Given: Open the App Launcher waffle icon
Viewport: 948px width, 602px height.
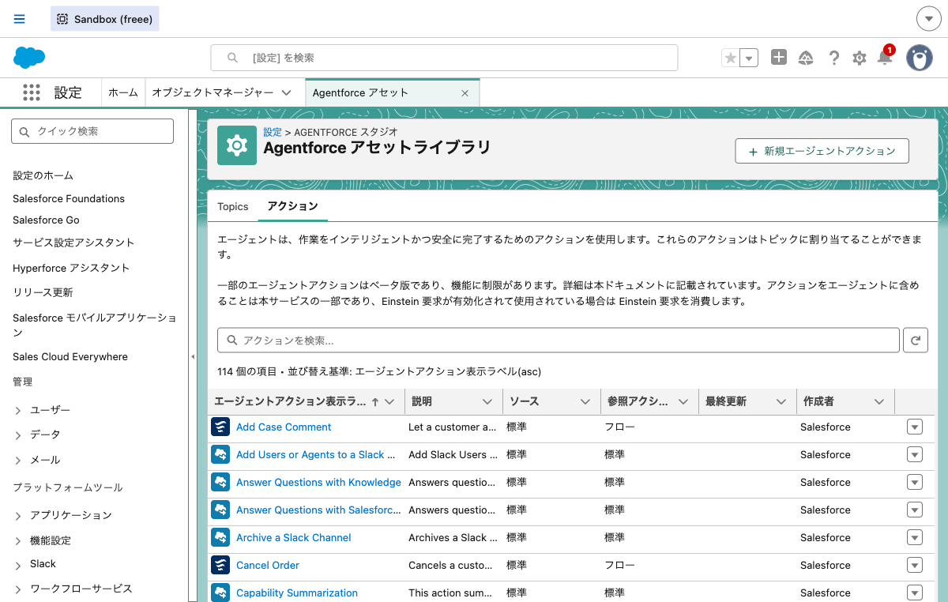Looking at the screenshot, I should point(32,92).
